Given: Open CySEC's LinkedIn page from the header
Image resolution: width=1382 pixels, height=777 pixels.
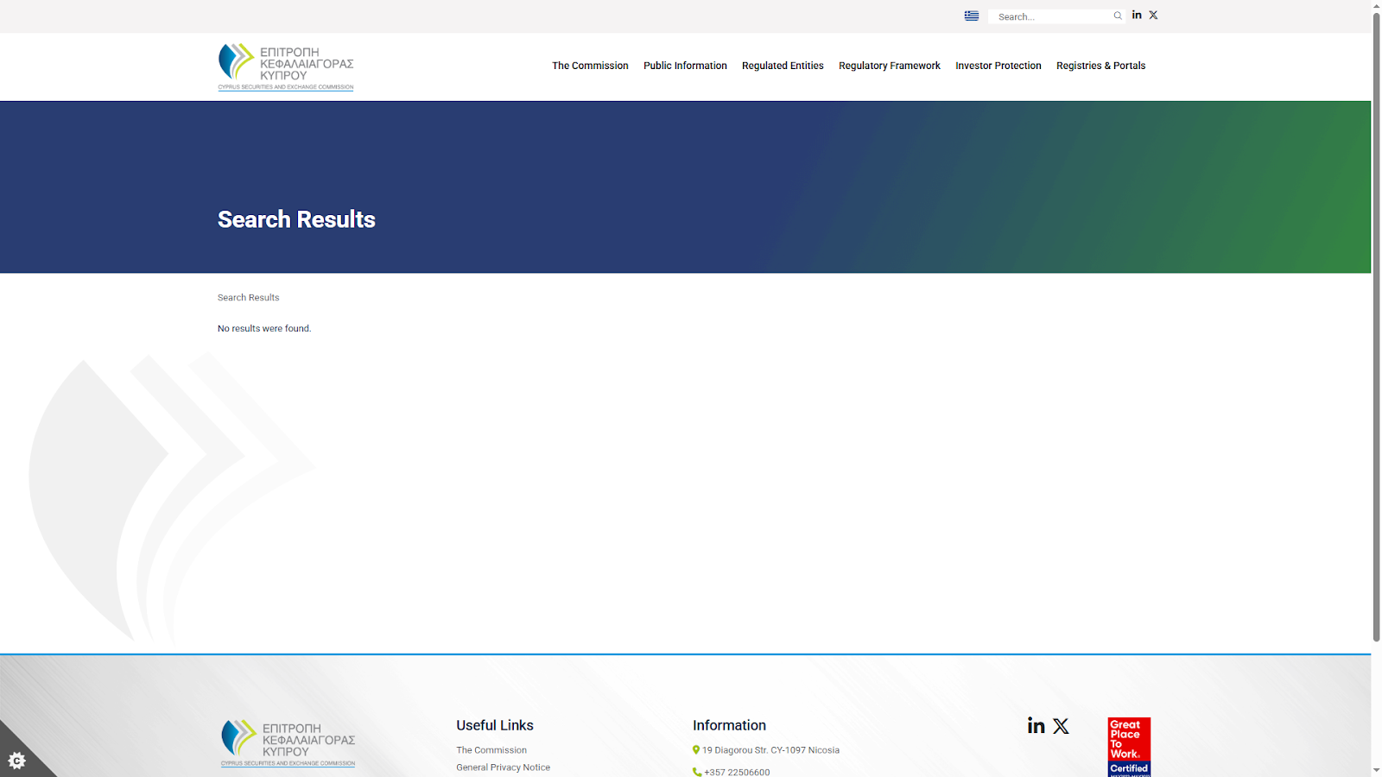Looking at the screenshot, I should pyautogui.click(x=1136, y=15).
